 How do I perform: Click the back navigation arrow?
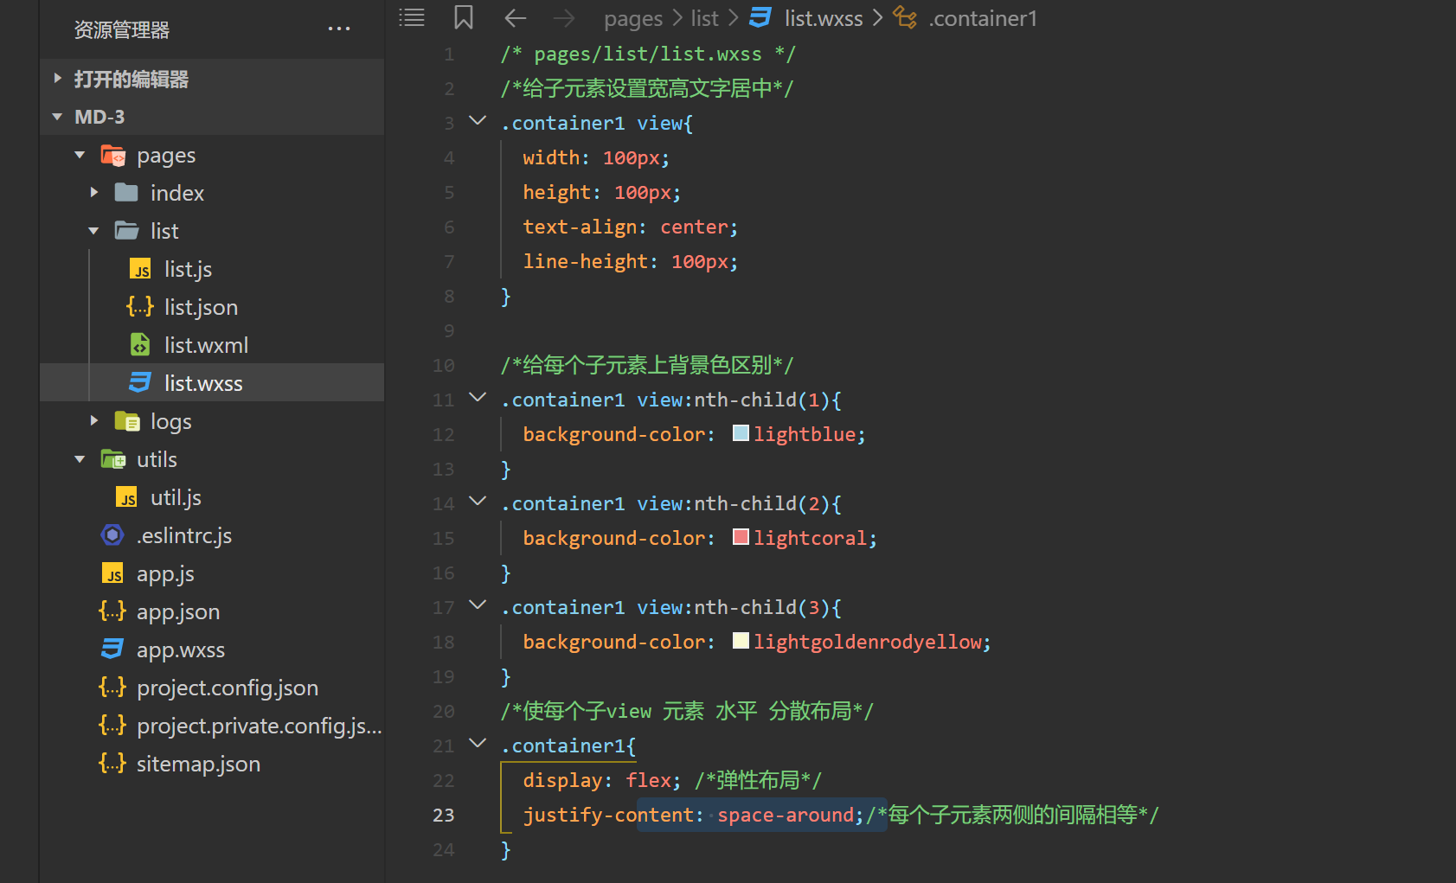pyautogui.click(x=515, y=17)
